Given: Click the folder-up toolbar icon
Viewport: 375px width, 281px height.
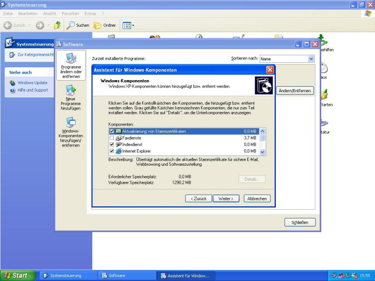Looking at the screenshot, I should point(57,25).
